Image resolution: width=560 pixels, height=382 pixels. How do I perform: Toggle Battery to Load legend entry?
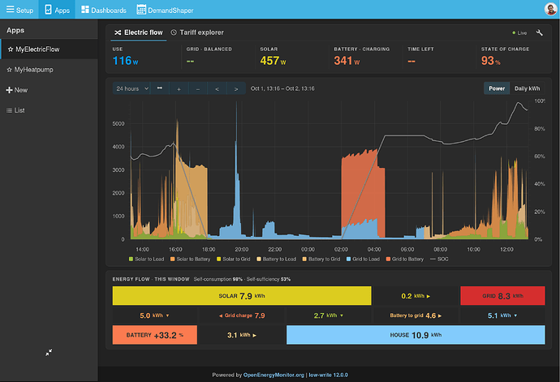(277, 260)
